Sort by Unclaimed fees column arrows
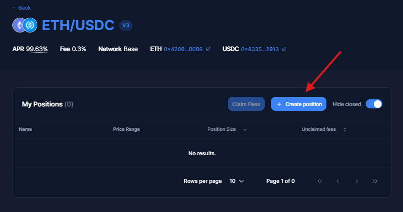 coord(345,129)
